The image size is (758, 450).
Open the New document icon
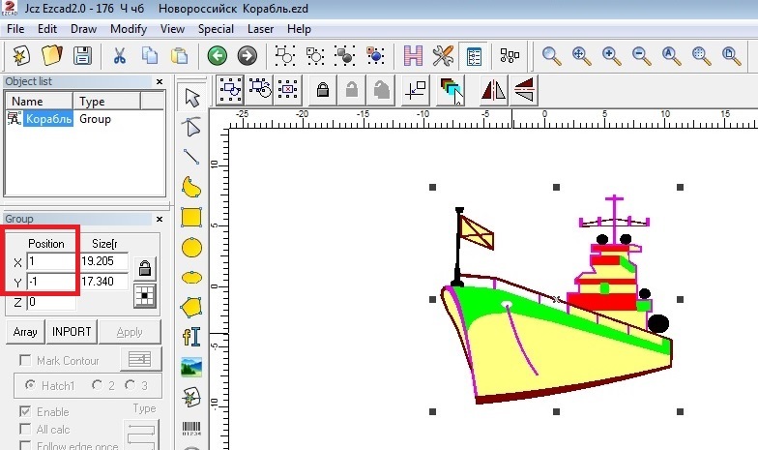pyautogui.click(x=21, y=55)
